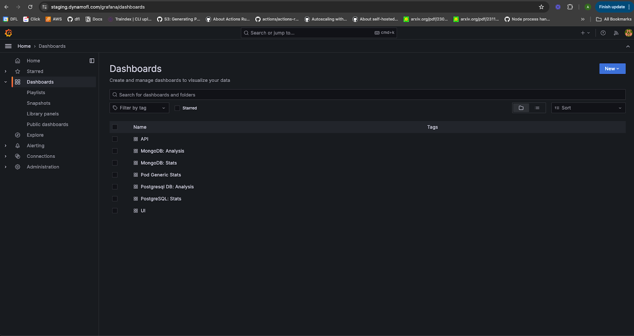This screenshot has height=336, width=634.
Task: Click the dashboard icon next to UI
Action: coord(136,211)
